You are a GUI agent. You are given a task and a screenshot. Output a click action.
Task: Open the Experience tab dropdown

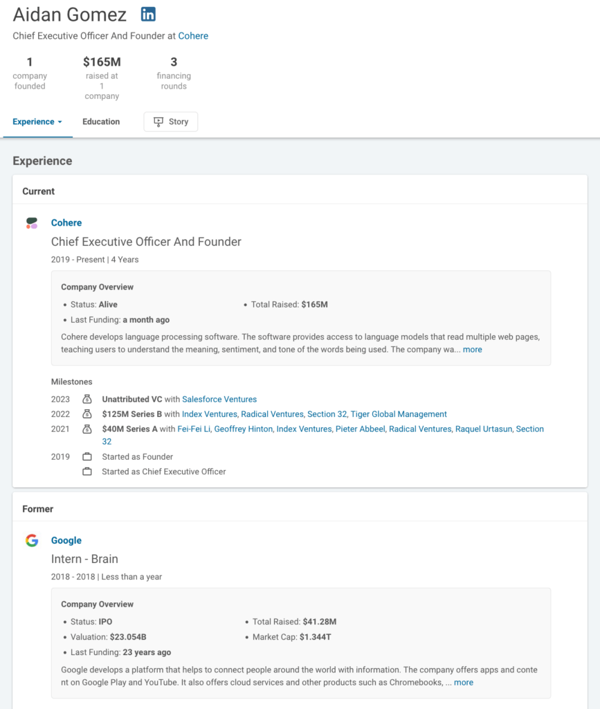click(x=37, y=122)
